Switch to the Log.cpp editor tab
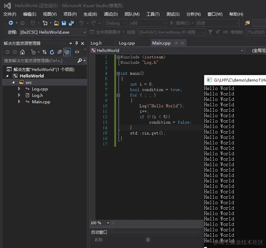 click(x=127, y=43)
